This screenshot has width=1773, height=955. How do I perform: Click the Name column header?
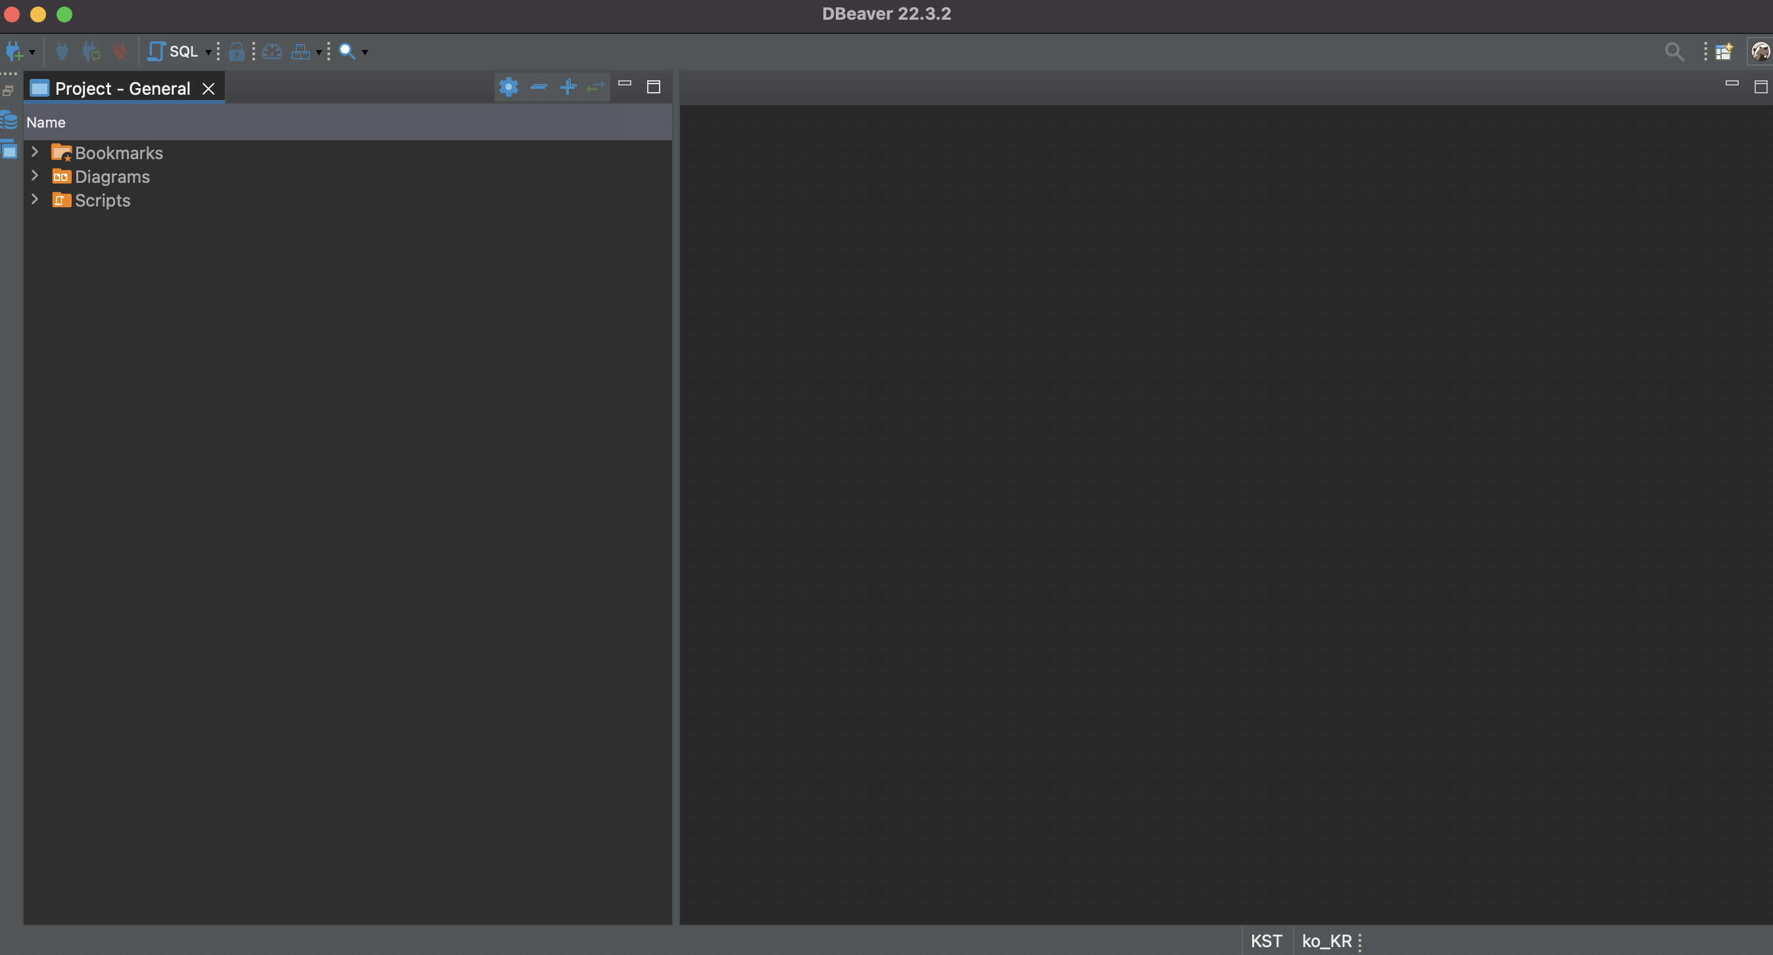[348, 122]
